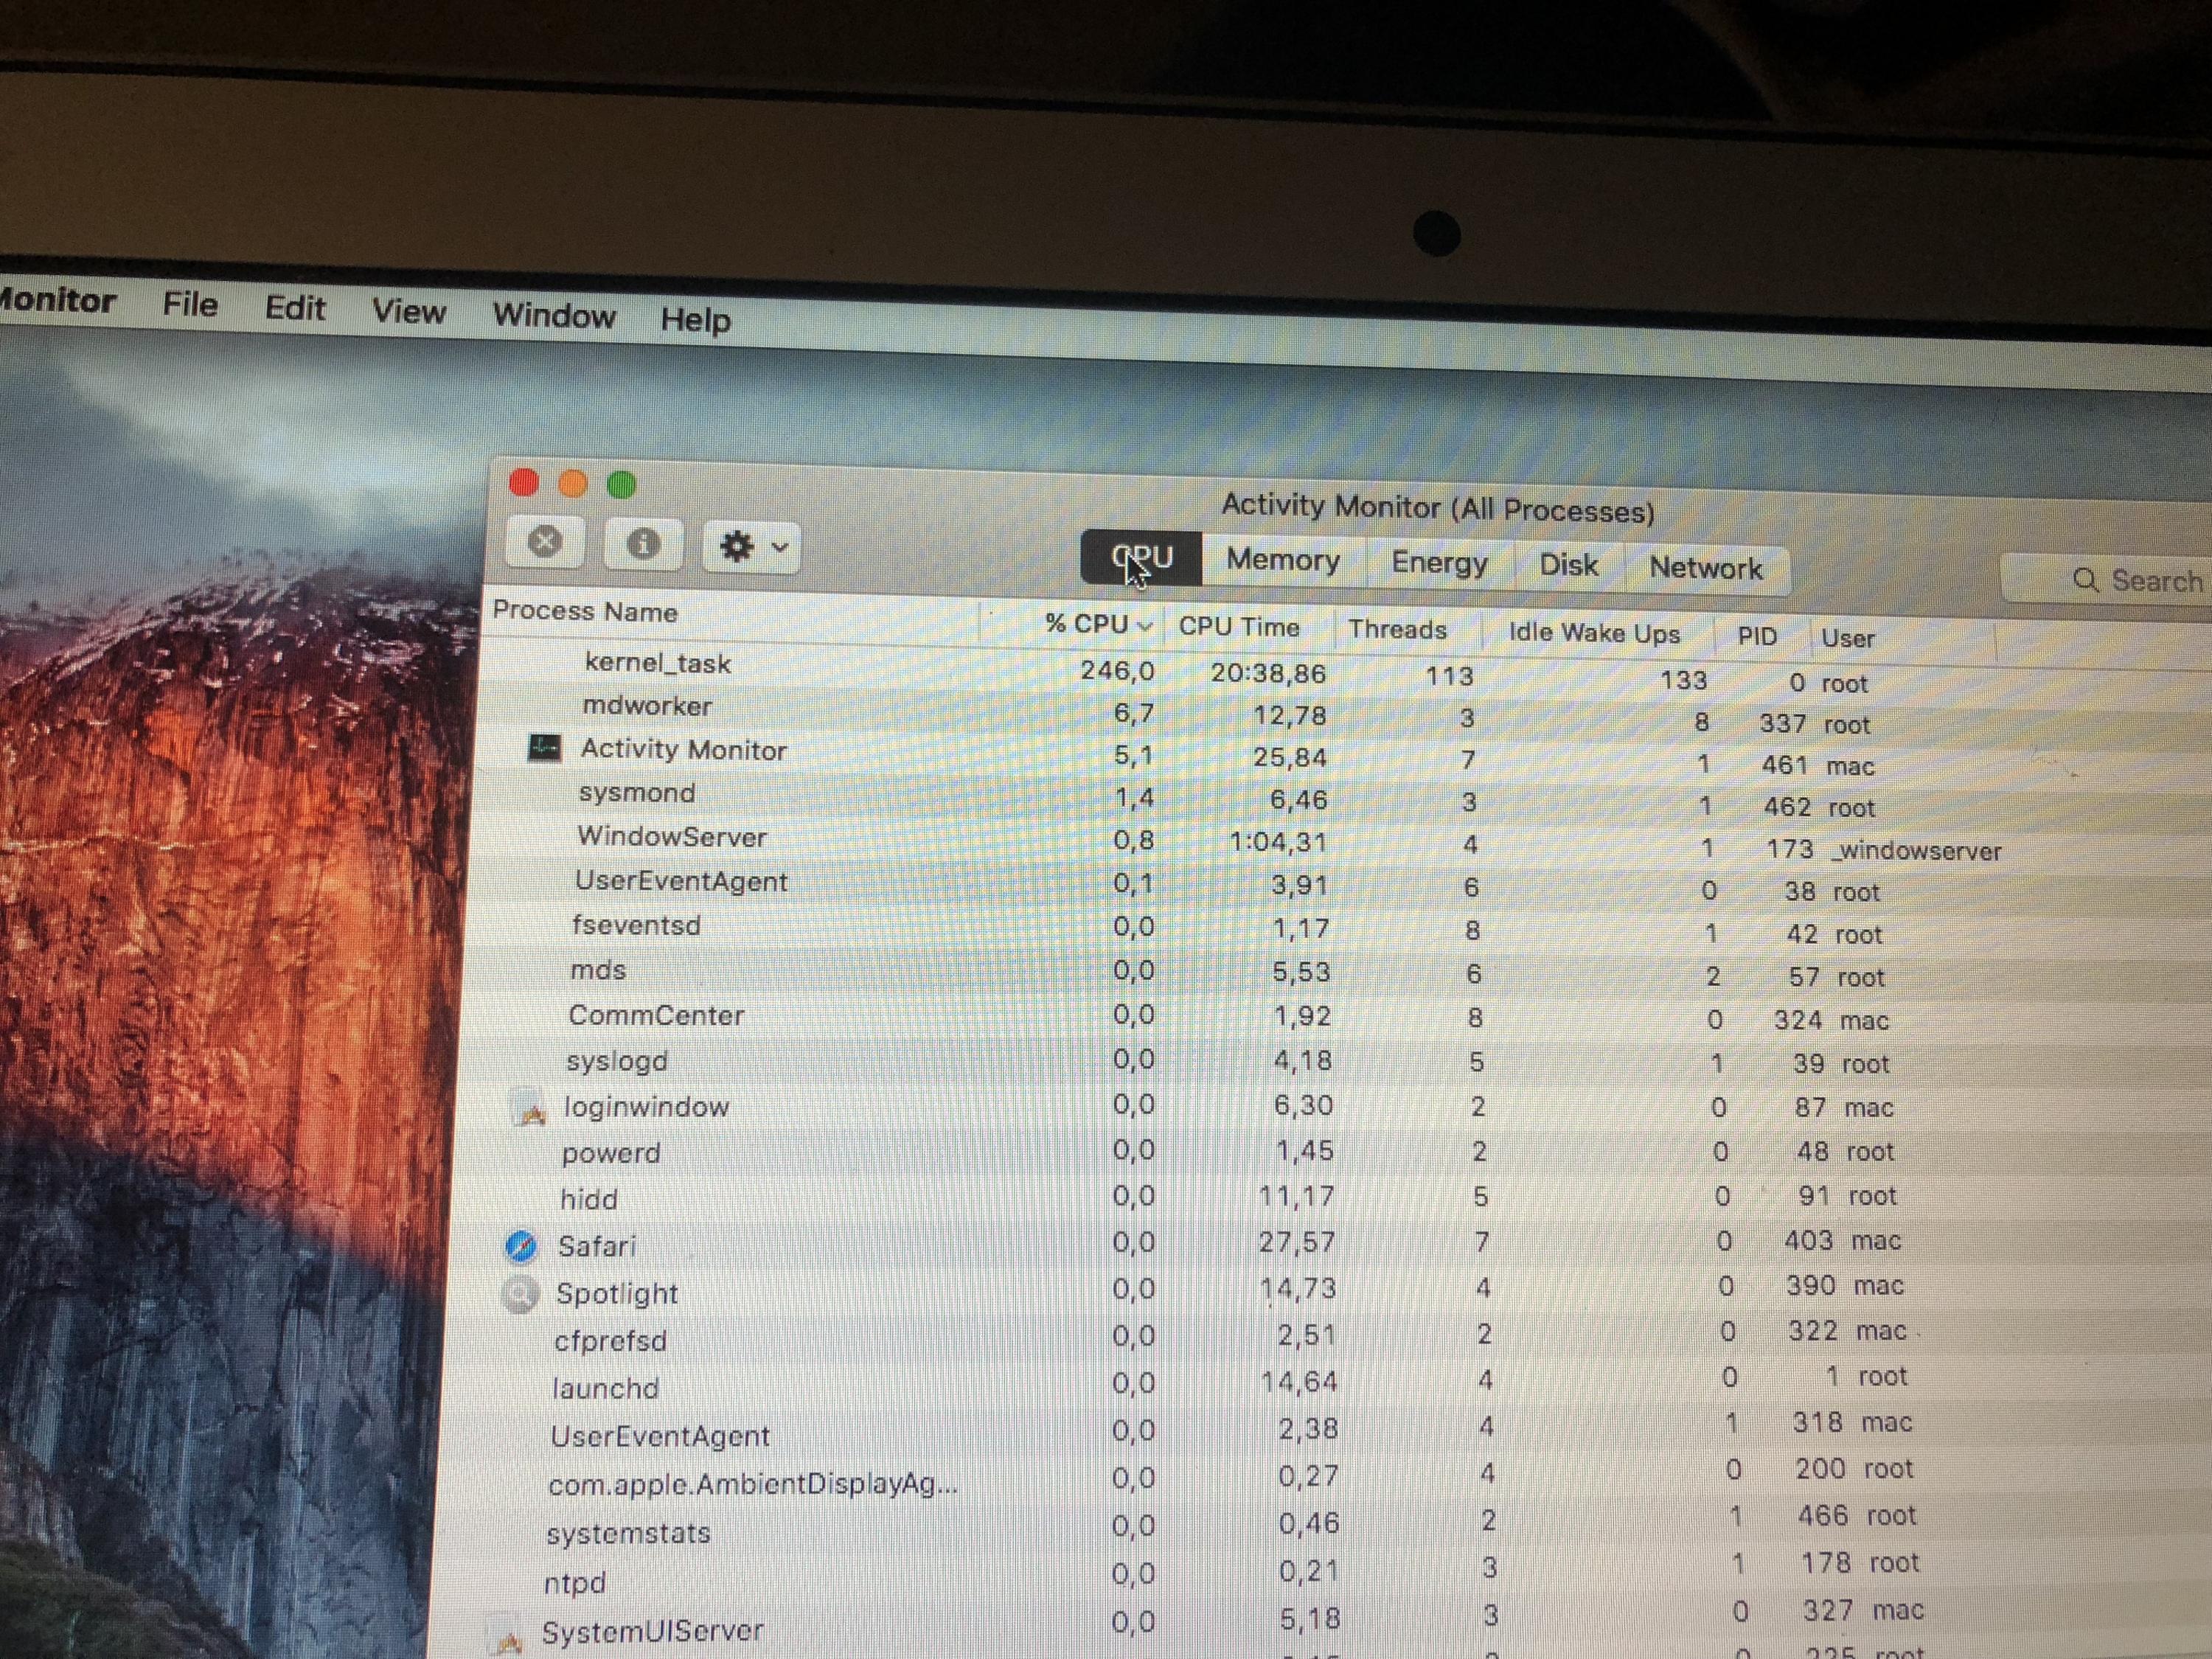
Task: Select the Network tab
Action: click(1705, 568)
